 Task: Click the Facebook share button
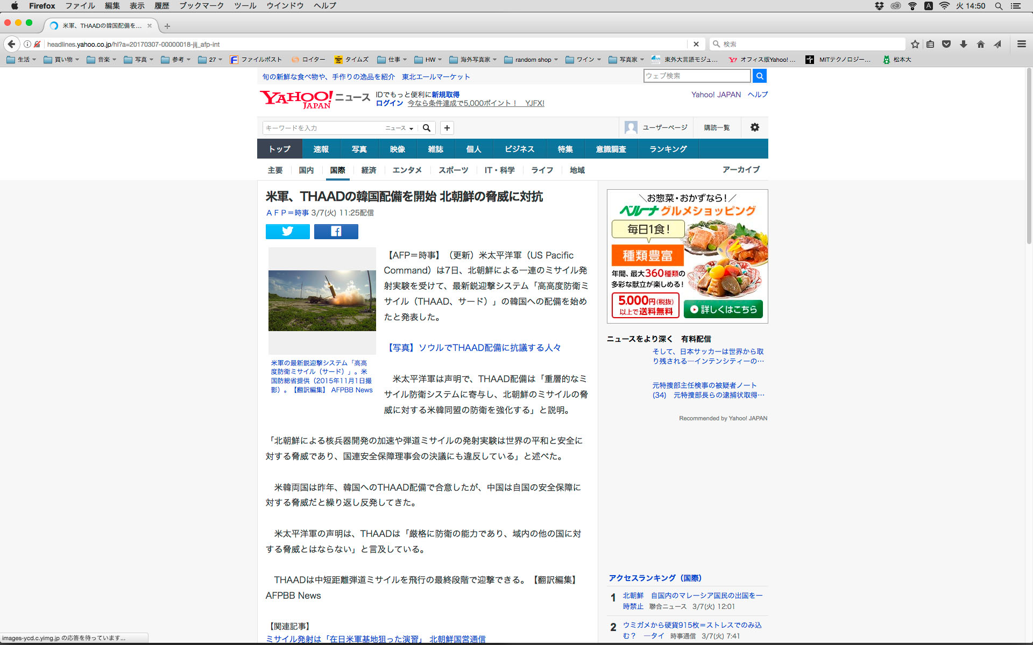pos(336,231)
